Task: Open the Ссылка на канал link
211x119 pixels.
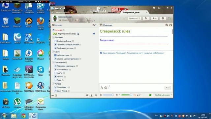Action: pyautogui.click(x=107, y=40)
